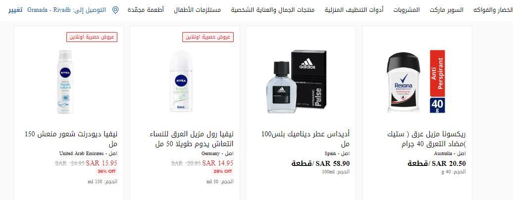The width and height of the screenshot is (513, 200).
Task: Click the Nivea fresh natural spray image
Action: [65, 81]
